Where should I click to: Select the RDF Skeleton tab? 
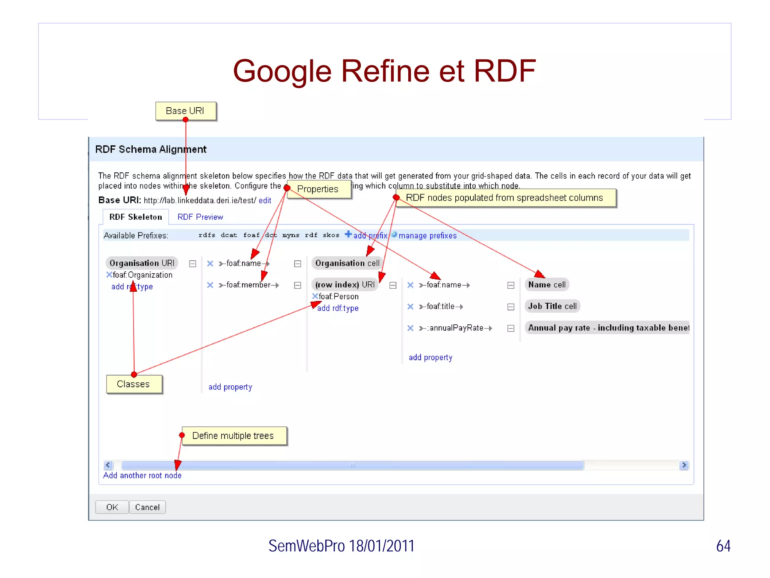pos(136,217)
